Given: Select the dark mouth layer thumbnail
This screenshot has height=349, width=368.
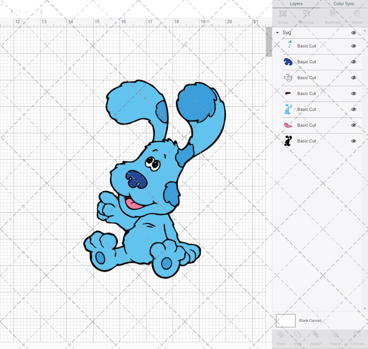Looking at the screenshot, I should 288,94.
